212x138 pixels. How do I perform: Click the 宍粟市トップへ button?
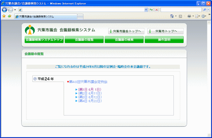165,31
